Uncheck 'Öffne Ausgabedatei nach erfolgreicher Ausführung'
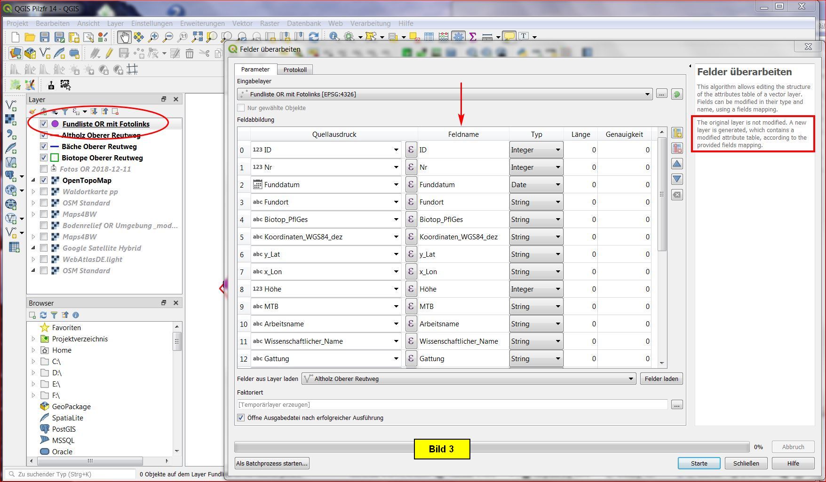The image size is (826, 482). pyautogui.click(x=241, y=418)
